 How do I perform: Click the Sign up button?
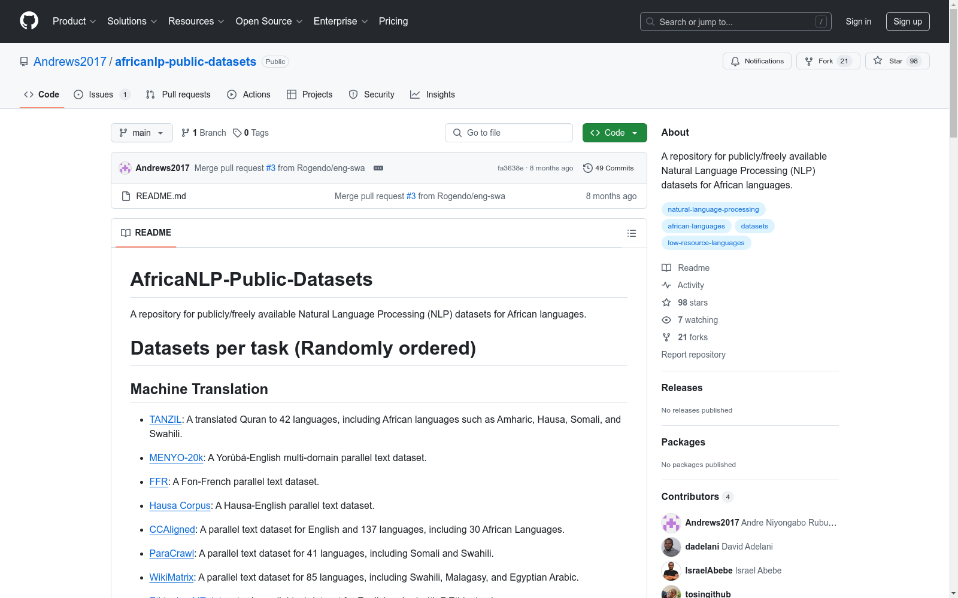908,22
